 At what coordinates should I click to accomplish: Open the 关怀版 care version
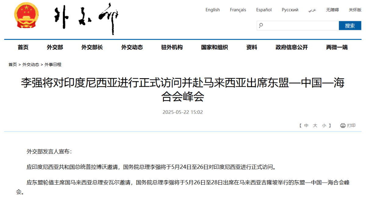355,10
